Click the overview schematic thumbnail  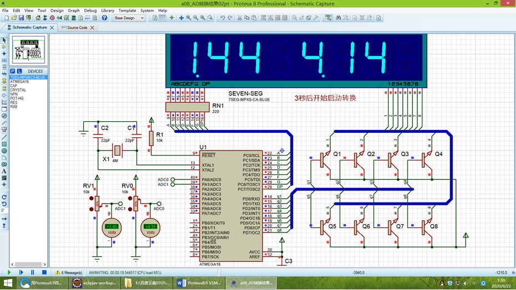(x=29, y=50)
